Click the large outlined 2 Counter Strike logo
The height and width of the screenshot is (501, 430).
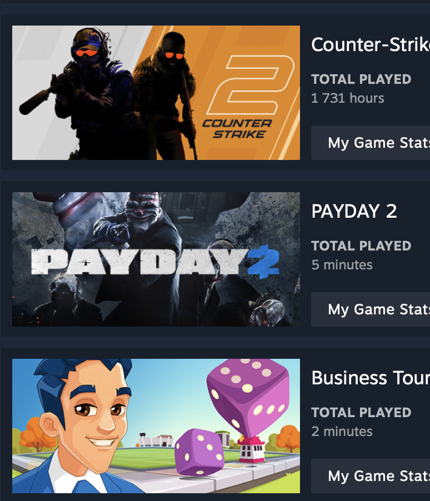coord(251,85)
